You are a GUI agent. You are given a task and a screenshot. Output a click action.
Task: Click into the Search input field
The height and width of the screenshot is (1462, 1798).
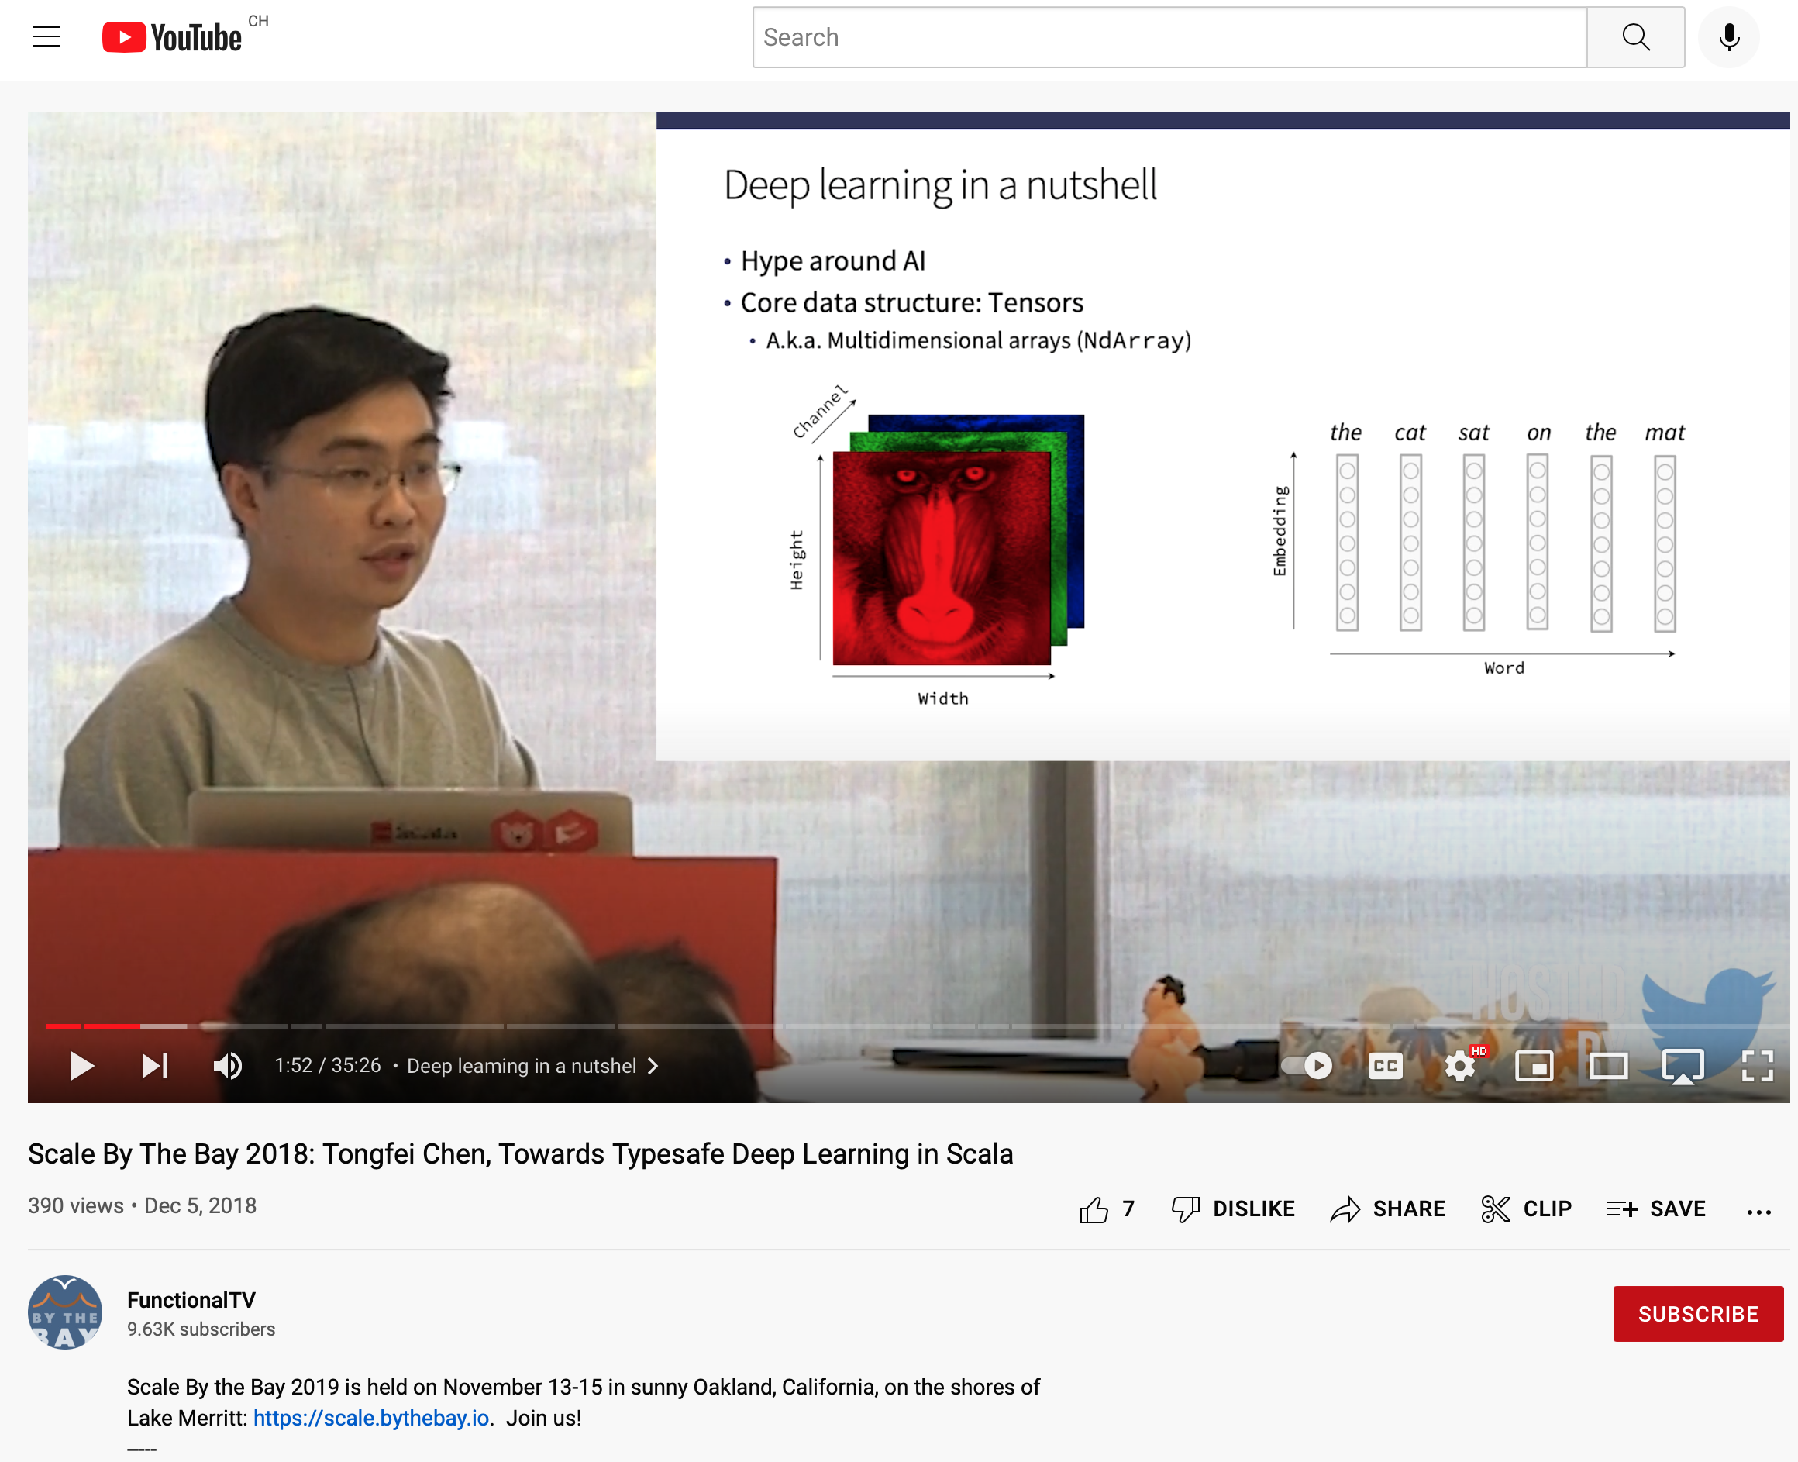pos(1169,37)
